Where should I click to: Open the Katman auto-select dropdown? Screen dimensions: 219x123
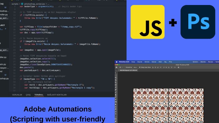click(x=136, y=67)
